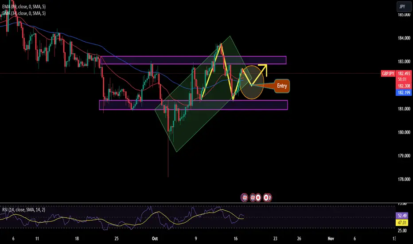This screenshot has height=244, width=413.
Task: Click the Japan flag icon right of paired UK flag
Action: 258,197
